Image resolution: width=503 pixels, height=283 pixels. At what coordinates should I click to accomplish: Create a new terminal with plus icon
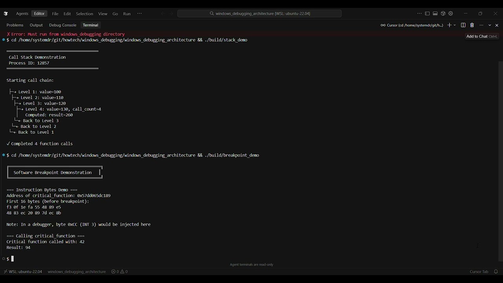click(449, 25)
